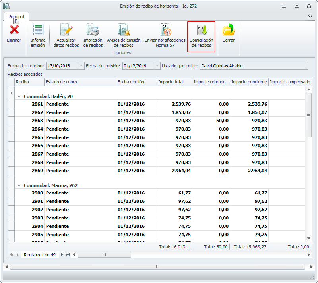Click Enviar notificaciones Norma 57
This screenshot has height=283, width=318.
(x=165, y=30)
